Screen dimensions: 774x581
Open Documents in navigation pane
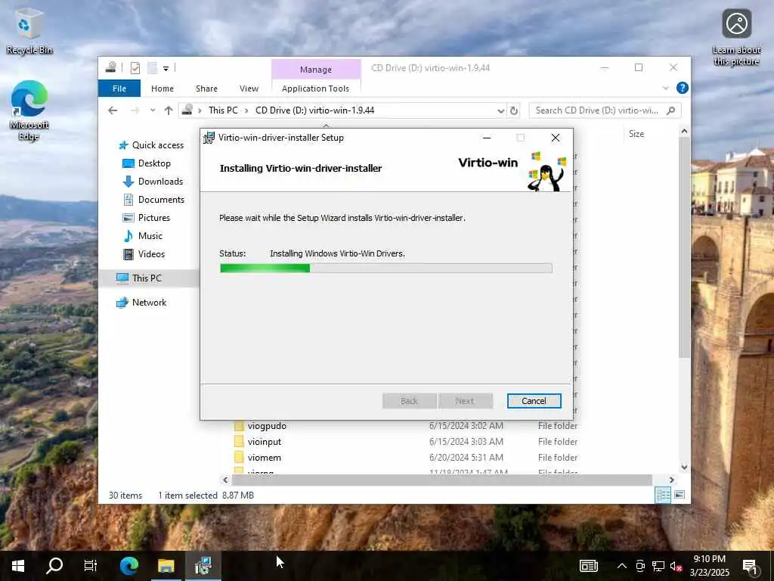(x=153, y=200)
